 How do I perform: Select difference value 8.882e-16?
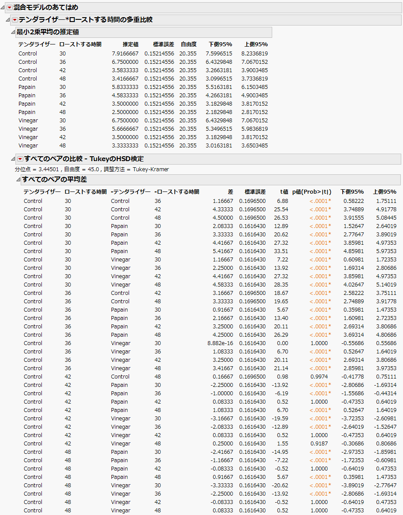click(x=220, y=343)
